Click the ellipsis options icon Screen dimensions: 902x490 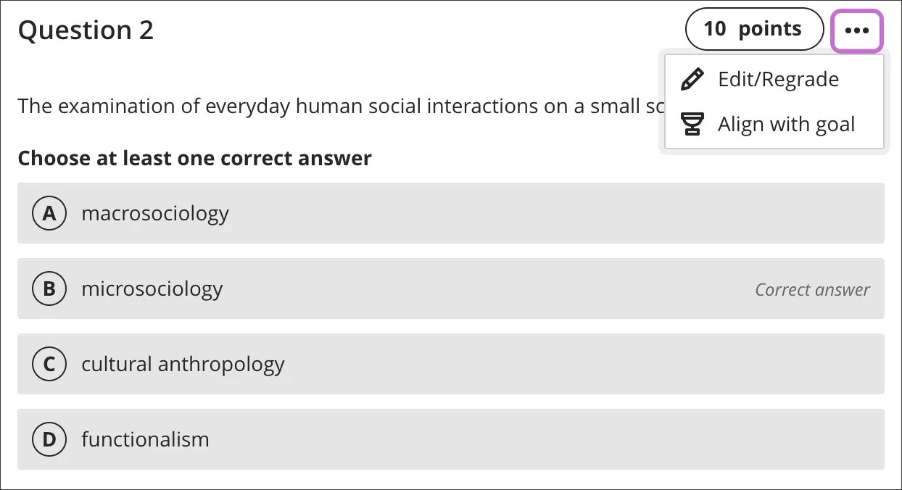(x=857, y=30)
